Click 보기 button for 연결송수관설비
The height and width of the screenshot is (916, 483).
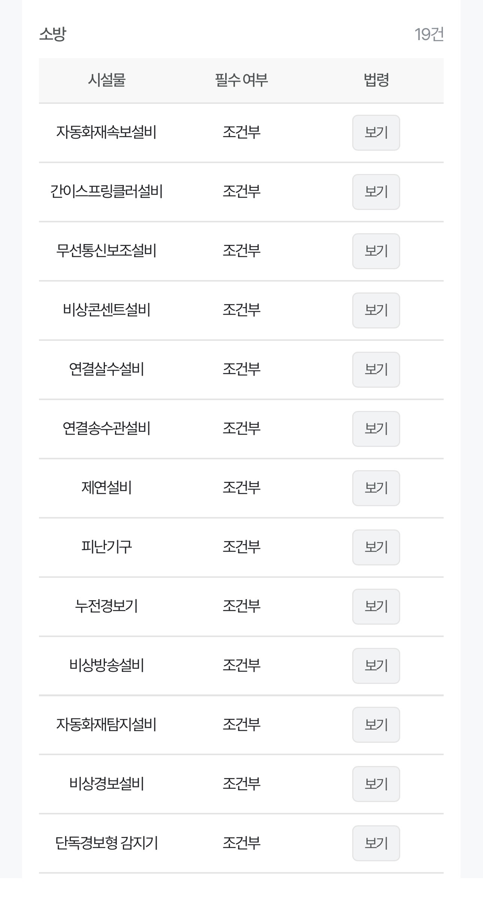tap(376, 429)
